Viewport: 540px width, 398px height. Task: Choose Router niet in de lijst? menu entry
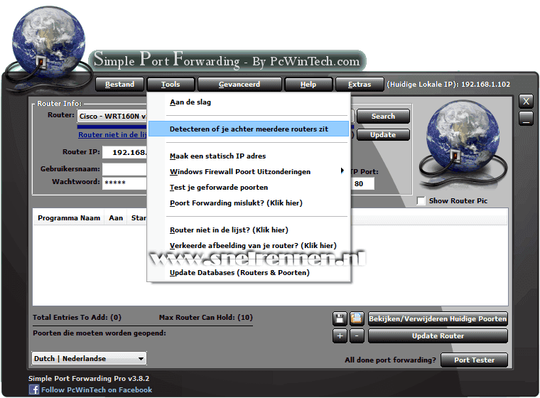249,230
